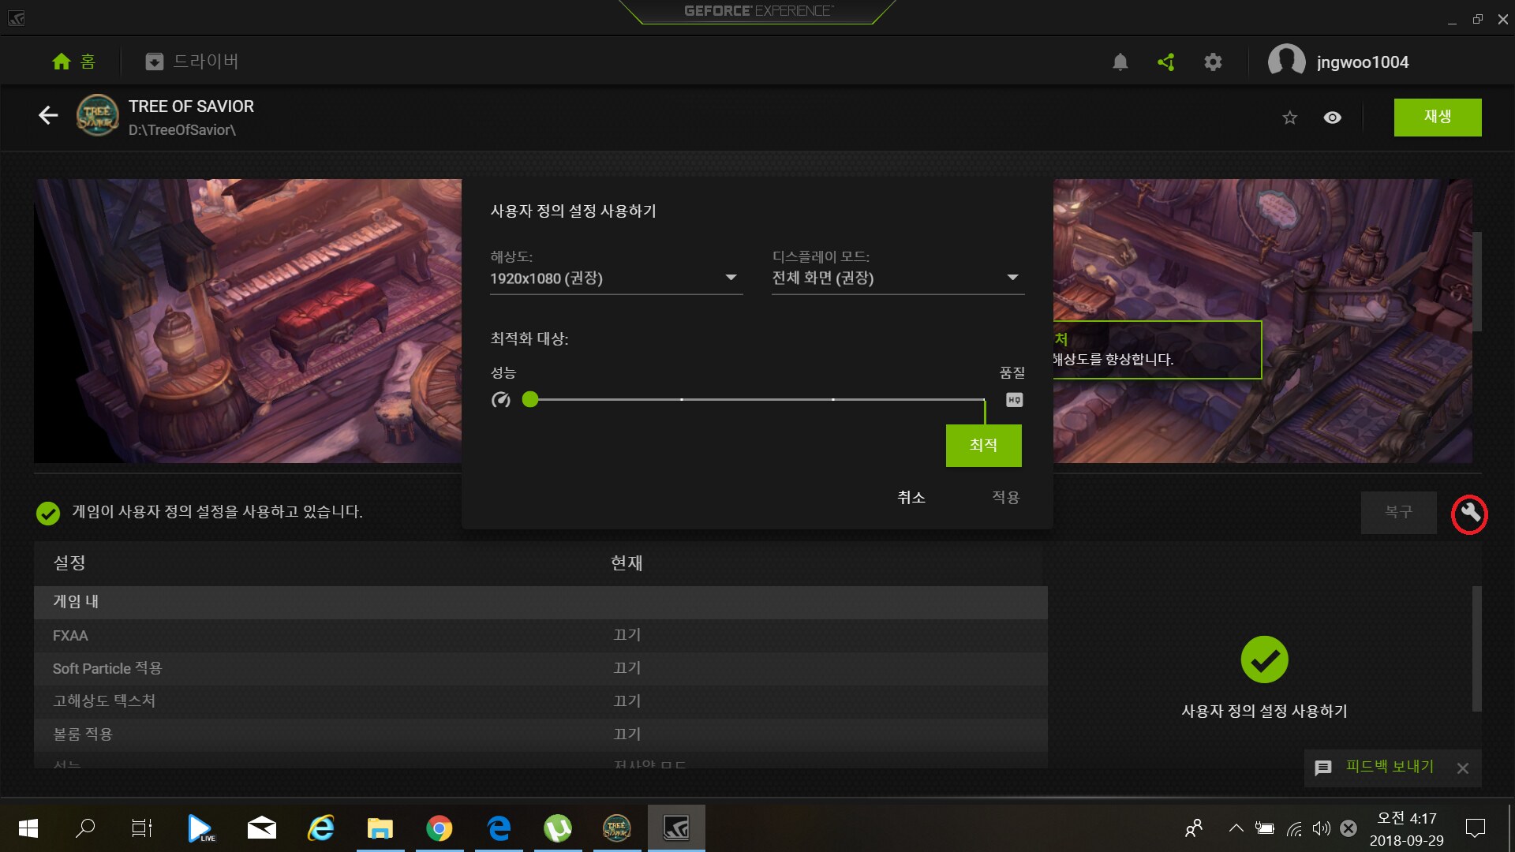Click the green 최적 button
Viewport: 1515px width, 852px height.
click(983, 446)
